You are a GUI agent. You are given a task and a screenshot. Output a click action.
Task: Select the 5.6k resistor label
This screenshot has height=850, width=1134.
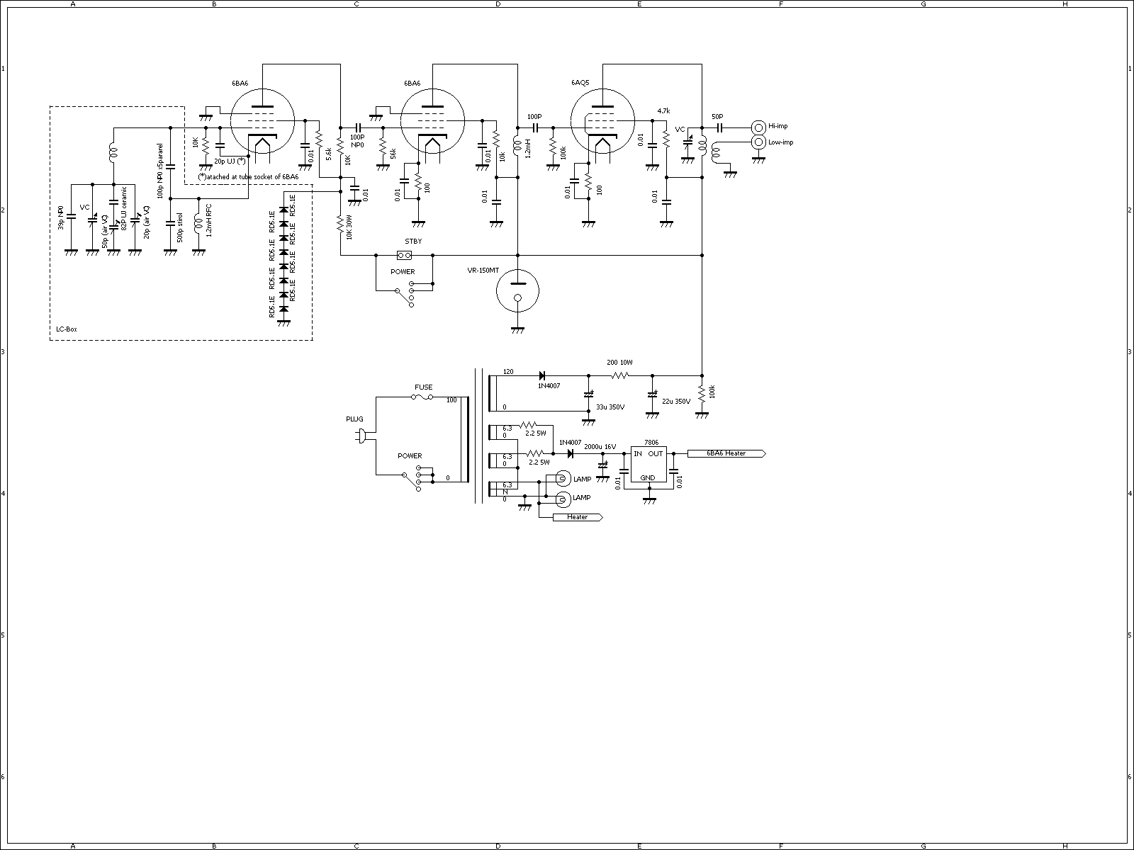point(330,154)
